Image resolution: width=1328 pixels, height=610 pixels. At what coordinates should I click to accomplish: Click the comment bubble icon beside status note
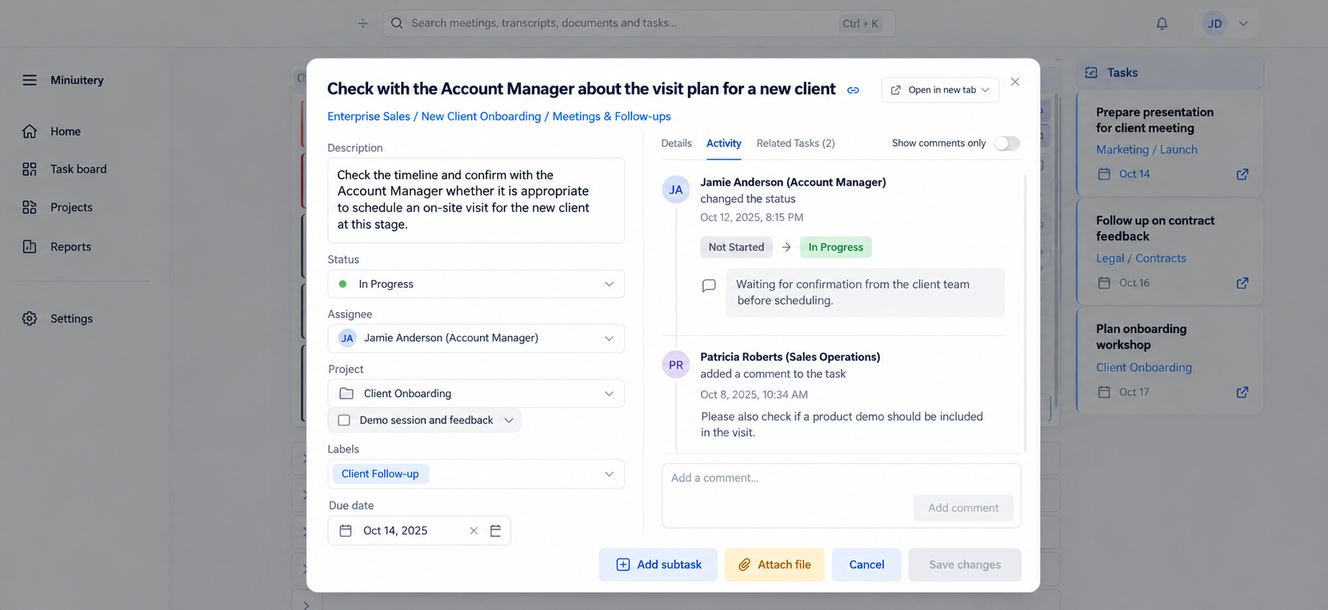(709, 286)
